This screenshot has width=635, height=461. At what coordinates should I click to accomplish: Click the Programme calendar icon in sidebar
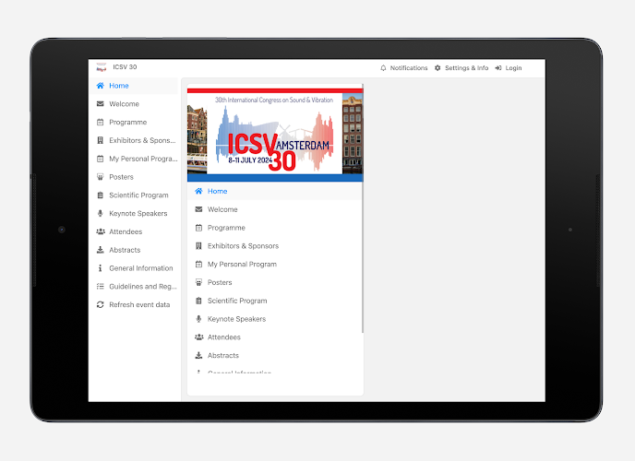pyautogui.click(x=100, y=122)
